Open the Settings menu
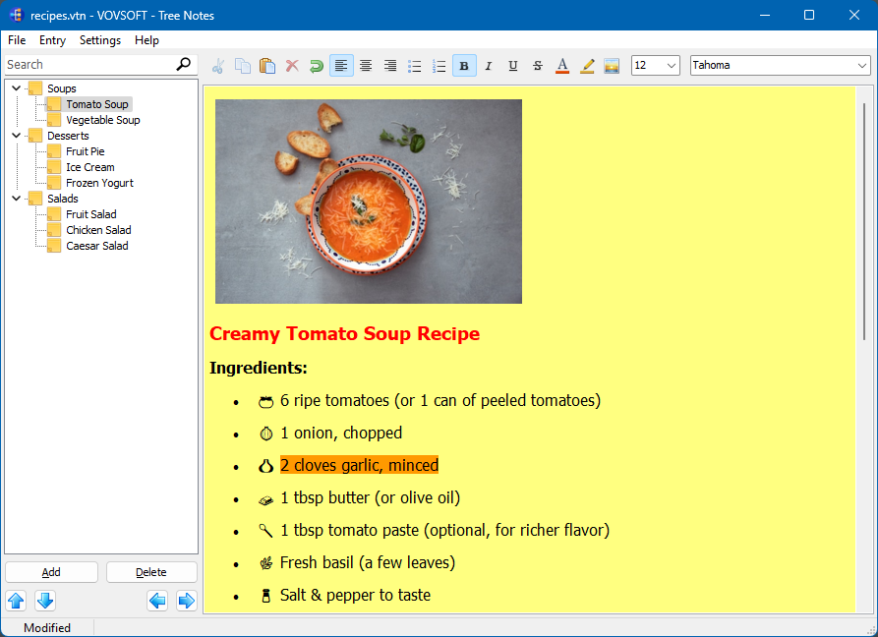878x637 pixels. (x=99, y=40)
